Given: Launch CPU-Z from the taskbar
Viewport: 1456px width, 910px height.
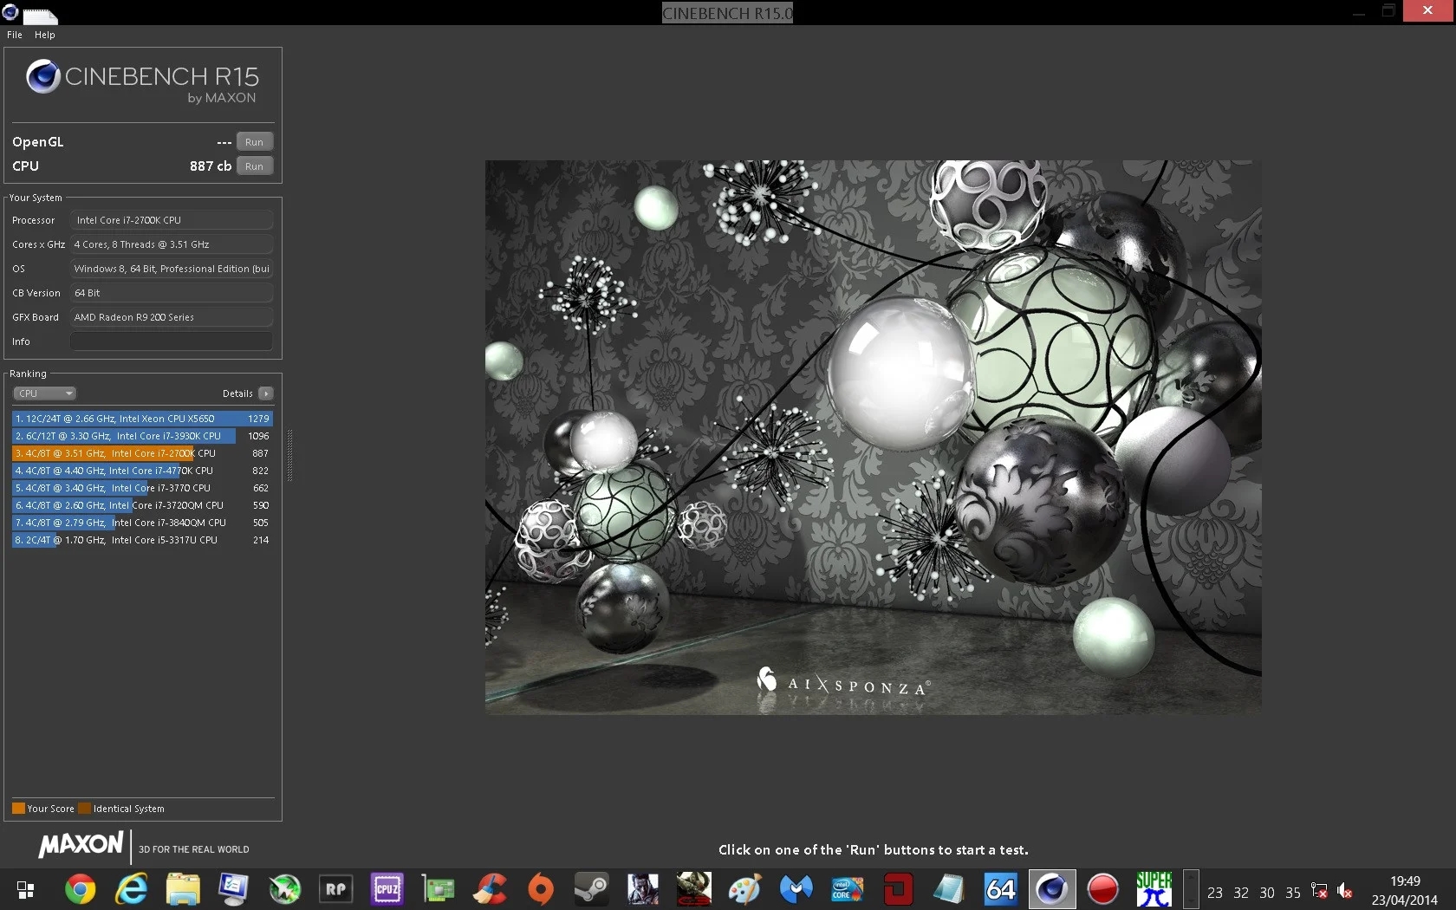Looking at the screenshot, I should (x=387, y=889).
